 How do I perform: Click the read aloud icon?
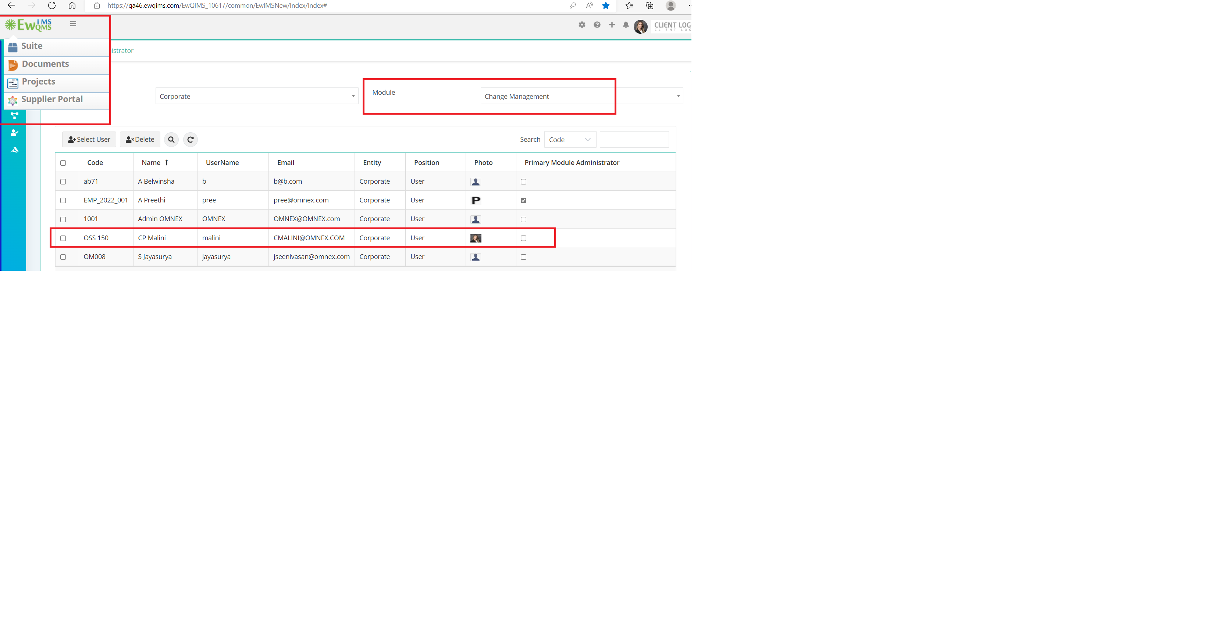589,6
